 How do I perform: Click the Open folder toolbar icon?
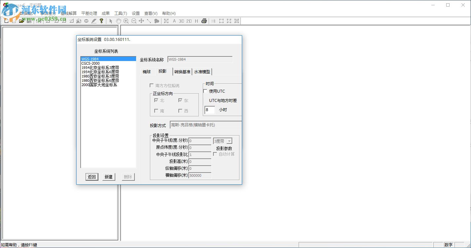pyautogui.click(x=21, y=21)
